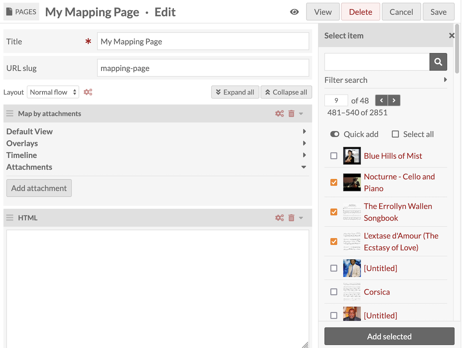Open Map by attachments block settings gears

[x=280, y=114]
